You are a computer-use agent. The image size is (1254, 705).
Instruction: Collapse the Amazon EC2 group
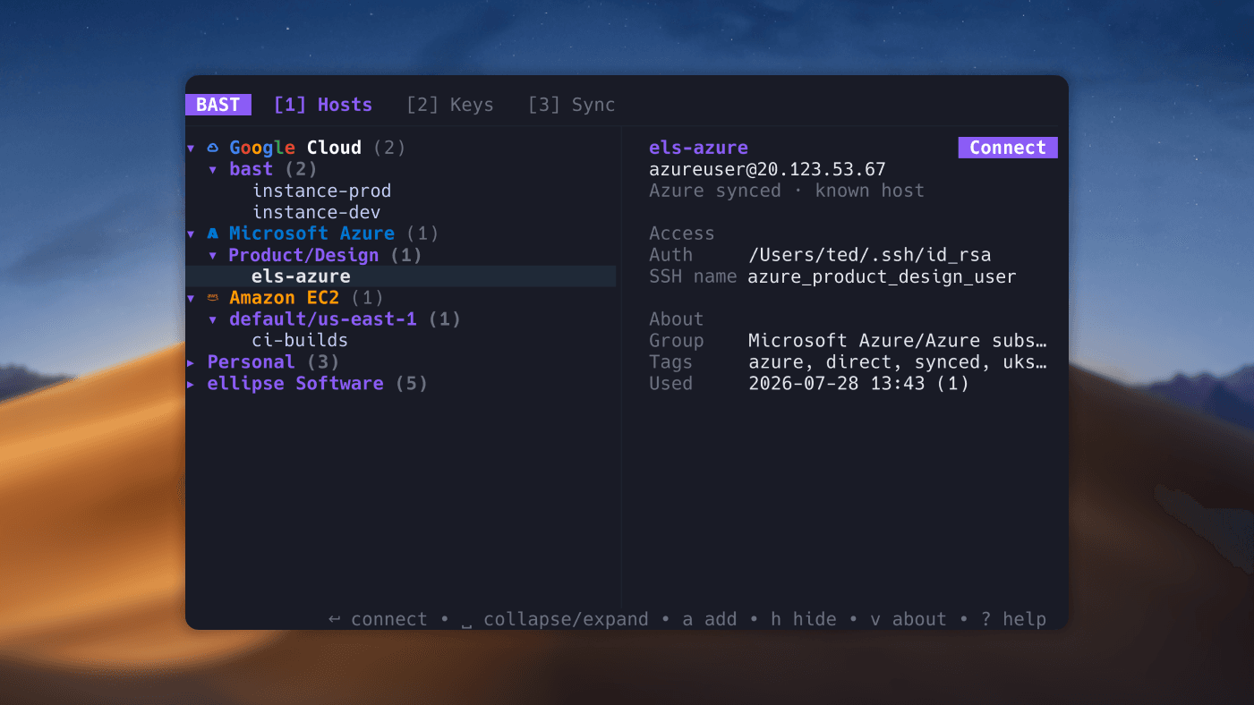point(191,298)
